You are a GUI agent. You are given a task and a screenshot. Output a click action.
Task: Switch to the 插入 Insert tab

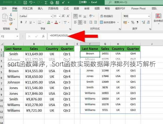(40, 9)
